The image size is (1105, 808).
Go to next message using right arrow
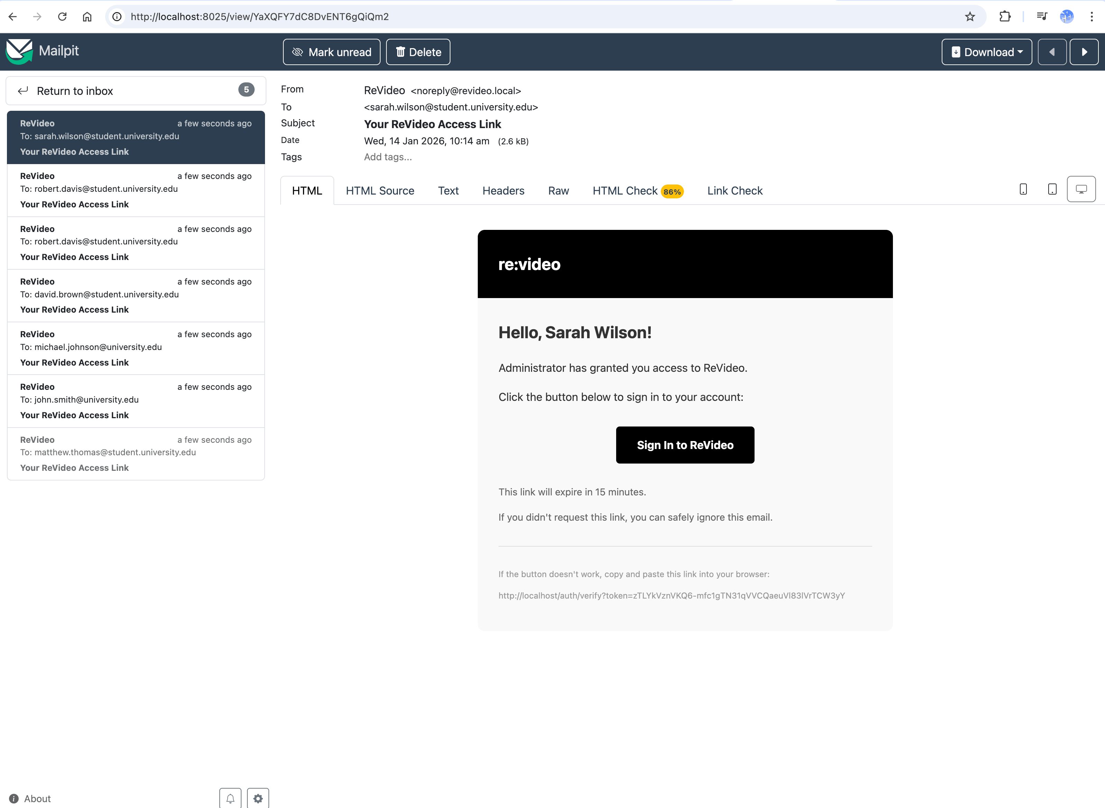point(1085,51)
